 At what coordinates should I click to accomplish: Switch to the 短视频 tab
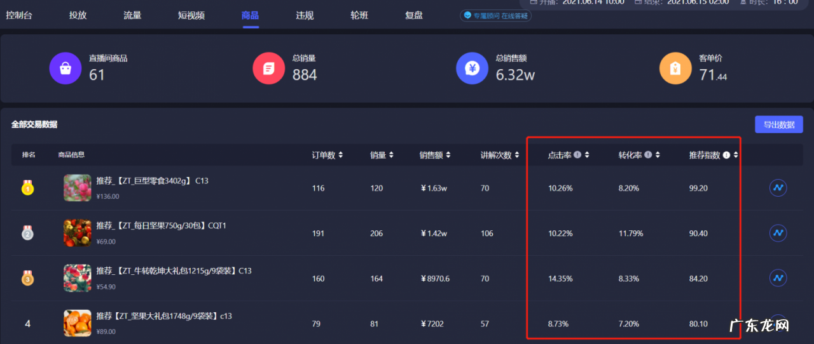(x=191, y=15)
